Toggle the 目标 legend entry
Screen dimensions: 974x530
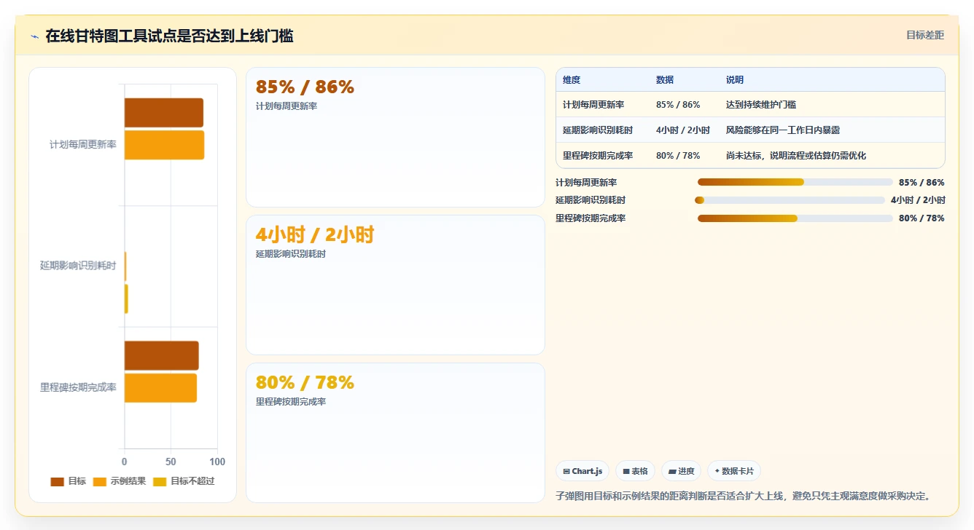[x=68, y=481]
